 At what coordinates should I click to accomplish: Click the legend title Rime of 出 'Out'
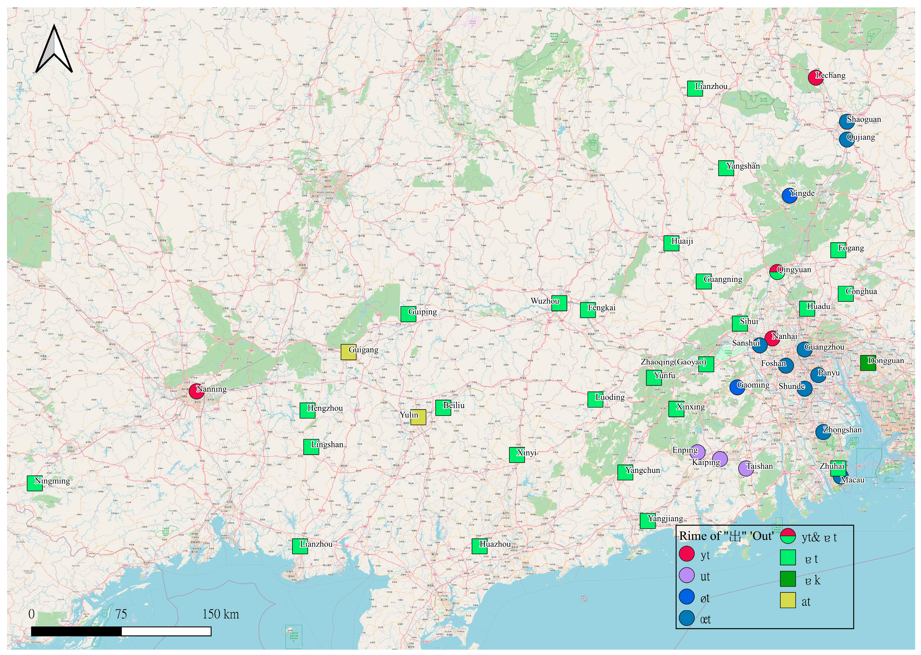pos(726,536)
